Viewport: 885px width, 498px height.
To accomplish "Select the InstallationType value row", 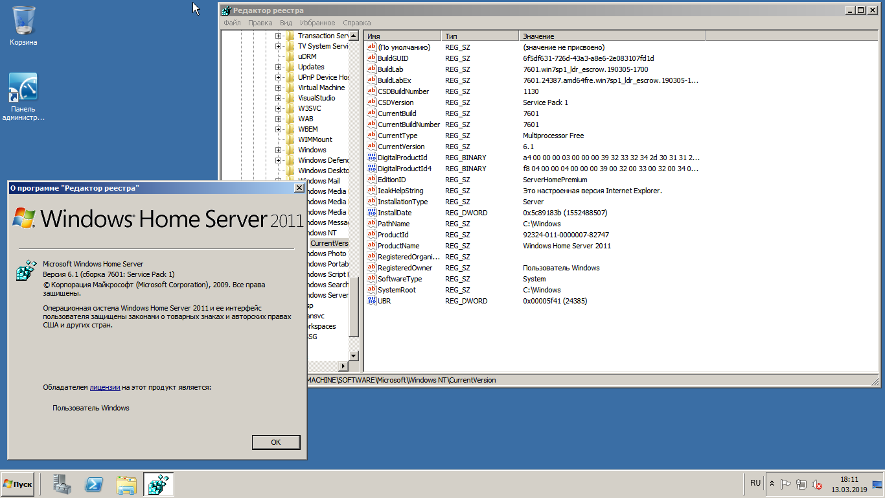I will (x=534, y=202).
